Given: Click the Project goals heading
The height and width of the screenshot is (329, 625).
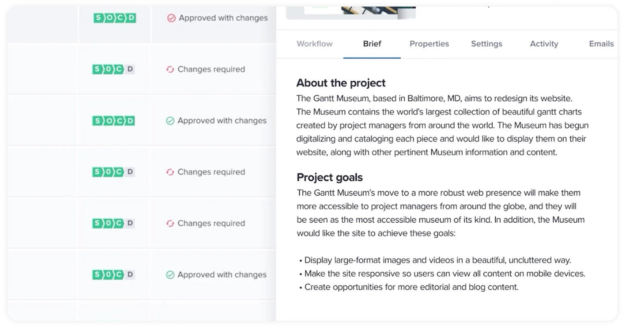Looking at the screenshot, I should [330, 177].
